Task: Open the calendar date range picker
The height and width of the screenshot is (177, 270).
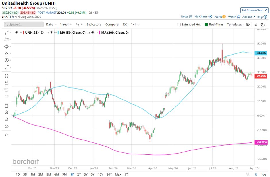Action: 127,174
